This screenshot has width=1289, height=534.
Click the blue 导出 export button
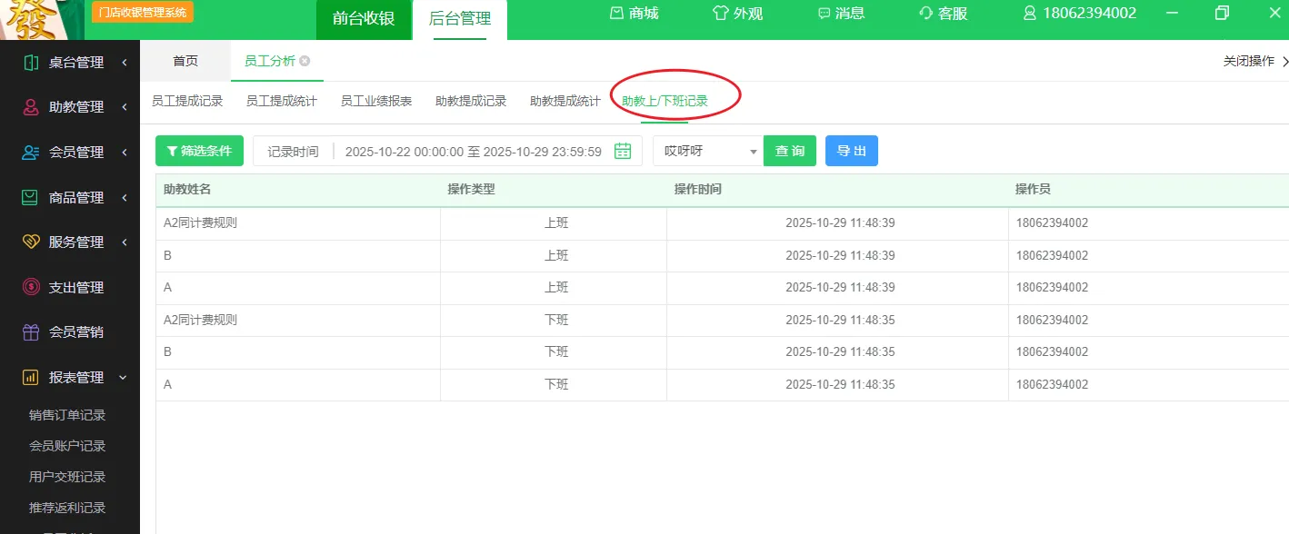coord(851,151)
